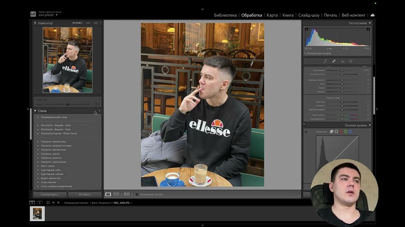
Task: Select the Crop overlay tool
Action: (325, 61)
